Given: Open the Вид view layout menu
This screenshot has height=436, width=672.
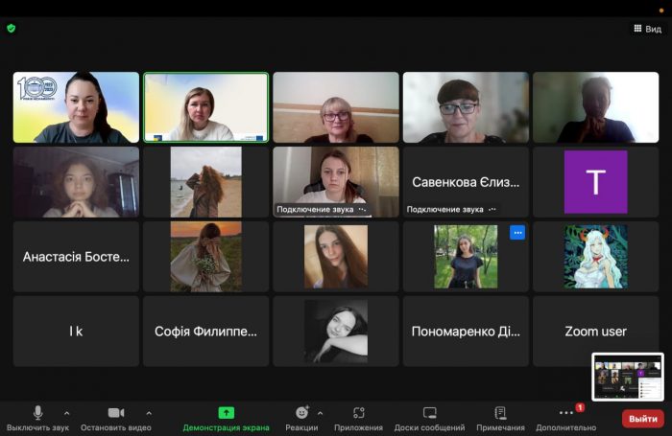Looking at the screenshot, I should click(x=647, y=29).
